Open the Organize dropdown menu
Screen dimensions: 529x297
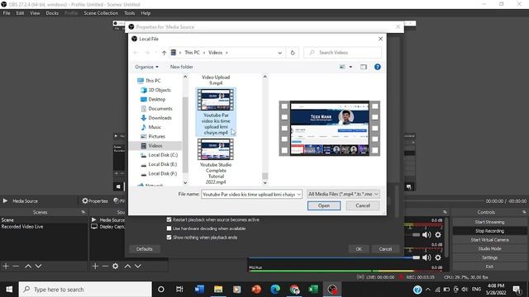tap(146, 67)
